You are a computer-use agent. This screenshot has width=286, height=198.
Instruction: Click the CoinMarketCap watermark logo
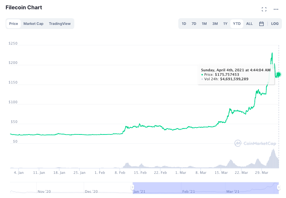[x=255, y=143]
